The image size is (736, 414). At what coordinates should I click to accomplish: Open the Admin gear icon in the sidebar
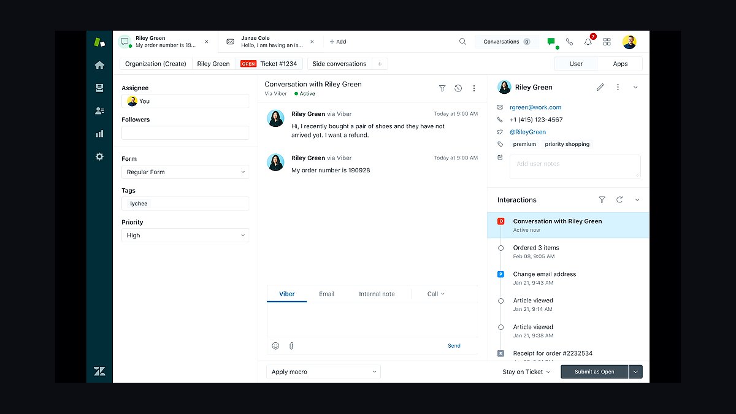[99, 156]
